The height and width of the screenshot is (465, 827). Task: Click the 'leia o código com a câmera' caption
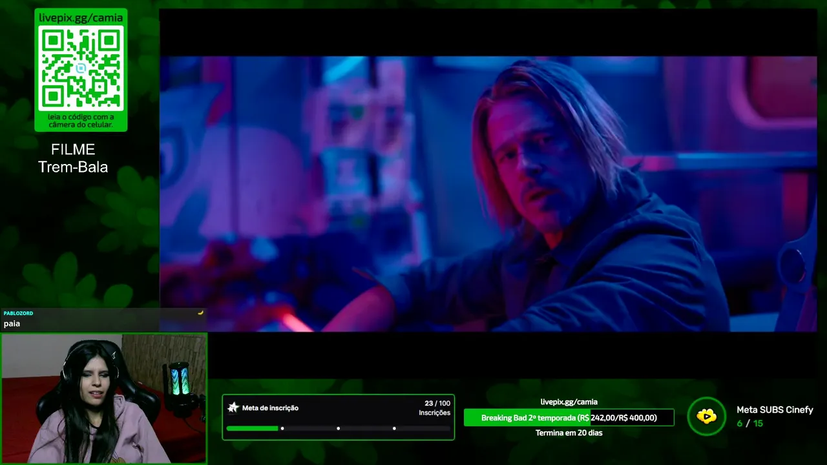tap(81, 121)
